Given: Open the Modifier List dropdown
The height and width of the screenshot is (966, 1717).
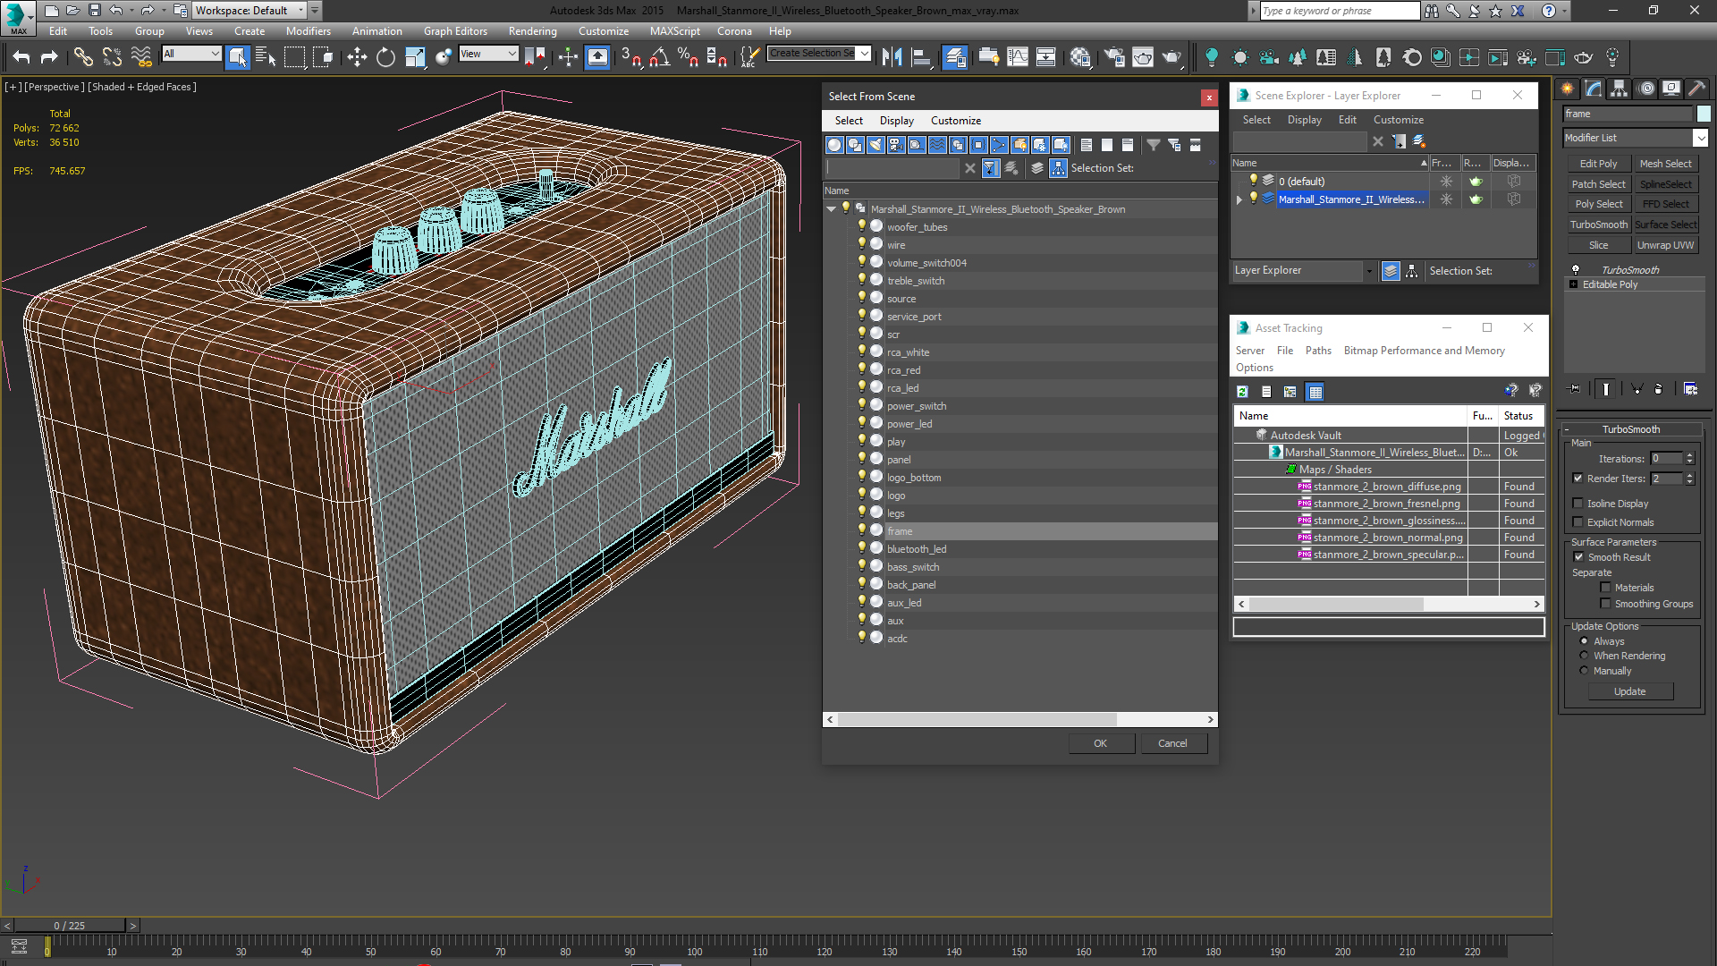Looking at the screenshot, I should coord(1700,138).
